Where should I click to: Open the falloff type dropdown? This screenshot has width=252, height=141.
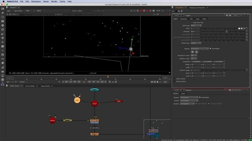[196, 43]
